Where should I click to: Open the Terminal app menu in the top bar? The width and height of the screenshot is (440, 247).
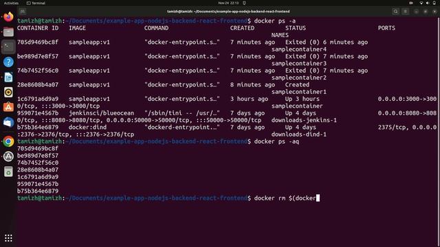coord(36,3)
